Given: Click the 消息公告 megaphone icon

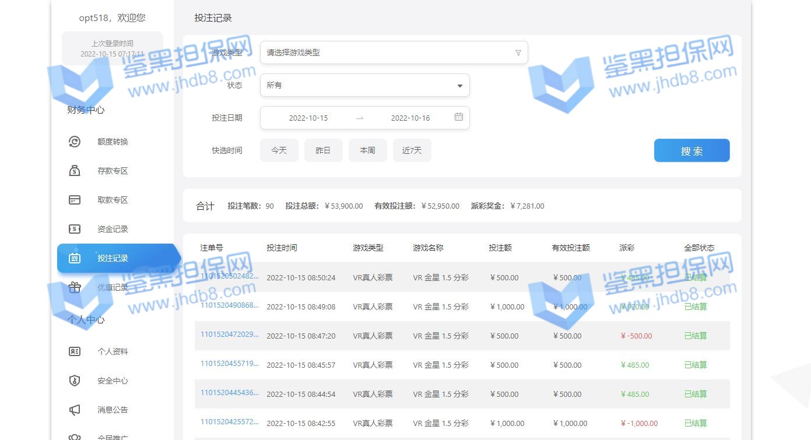Looking at the screenshot, I should [75, 410].
